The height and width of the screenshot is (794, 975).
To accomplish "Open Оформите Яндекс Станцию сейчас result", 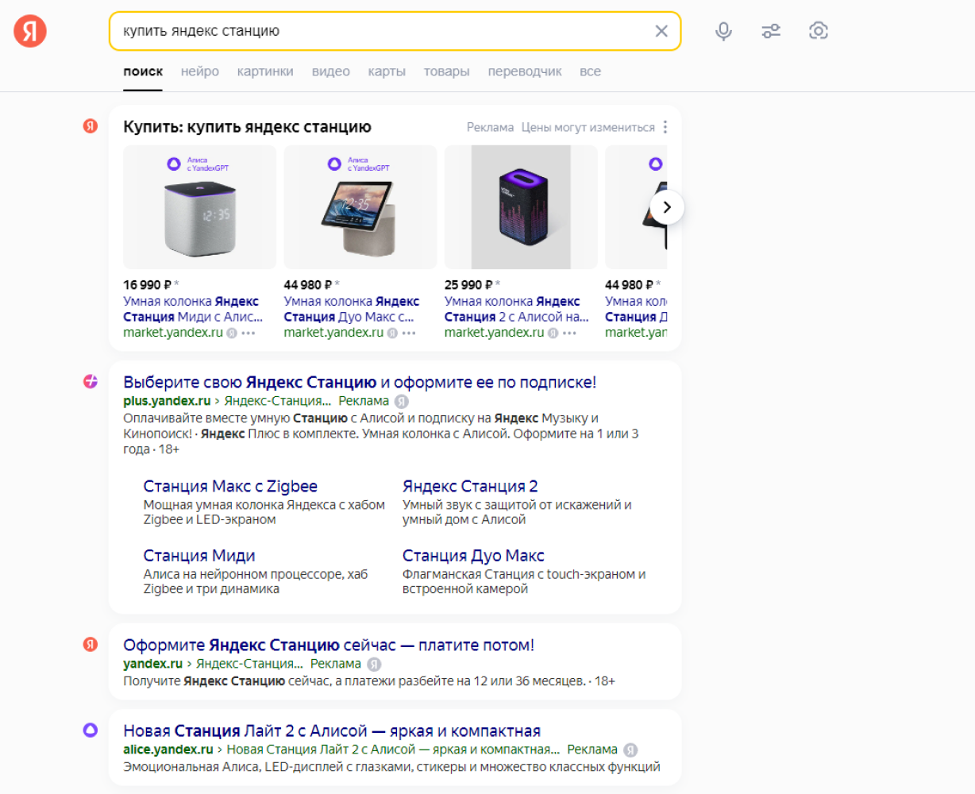I will [x=329, y=645].
